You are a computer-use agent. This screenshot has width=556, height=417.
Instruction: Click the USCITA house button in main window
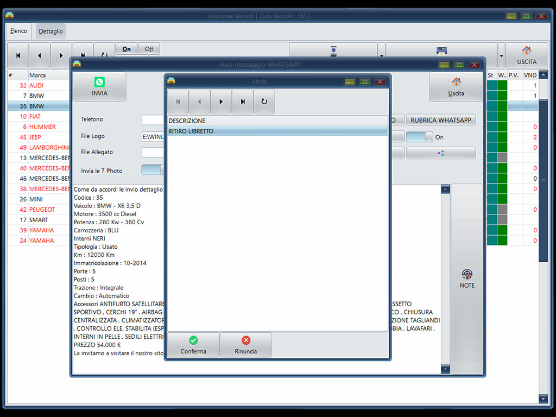[527, 55]
